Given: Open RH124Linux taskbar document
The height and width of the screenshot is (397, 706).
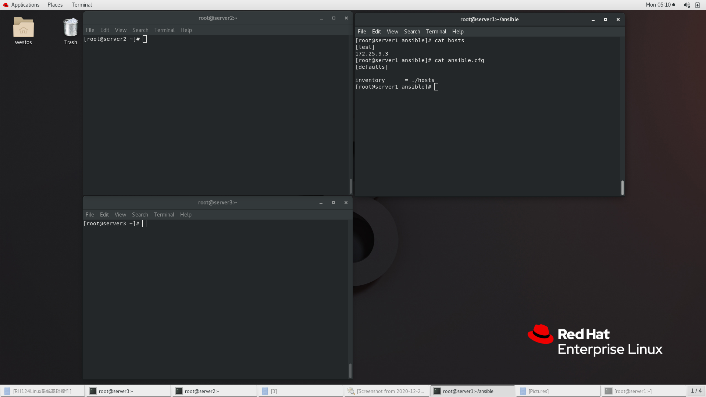Looking at the screenshot, I should pos(42,391).
